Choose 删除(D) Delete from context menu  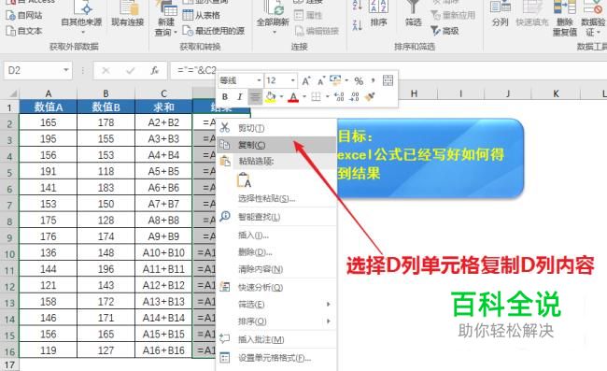point(276,252)
